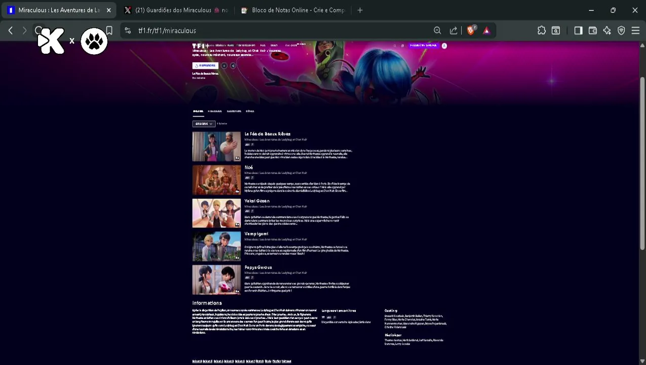Click the purple Passer à TF1+ sans pub button
The width and height of the screenshot is (646, 365).
424,46
